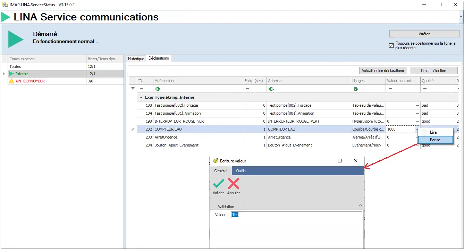Click the green Valider checkmark icon
Viewport: 464px width, 249px height.
click(x=218, y=184)
